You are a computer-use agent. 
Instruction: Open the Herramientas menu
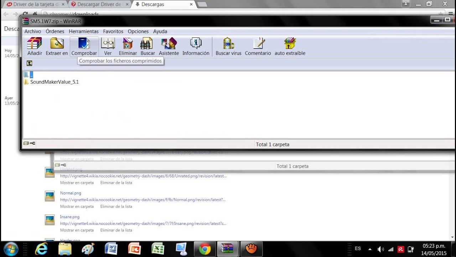click(84, 31)
